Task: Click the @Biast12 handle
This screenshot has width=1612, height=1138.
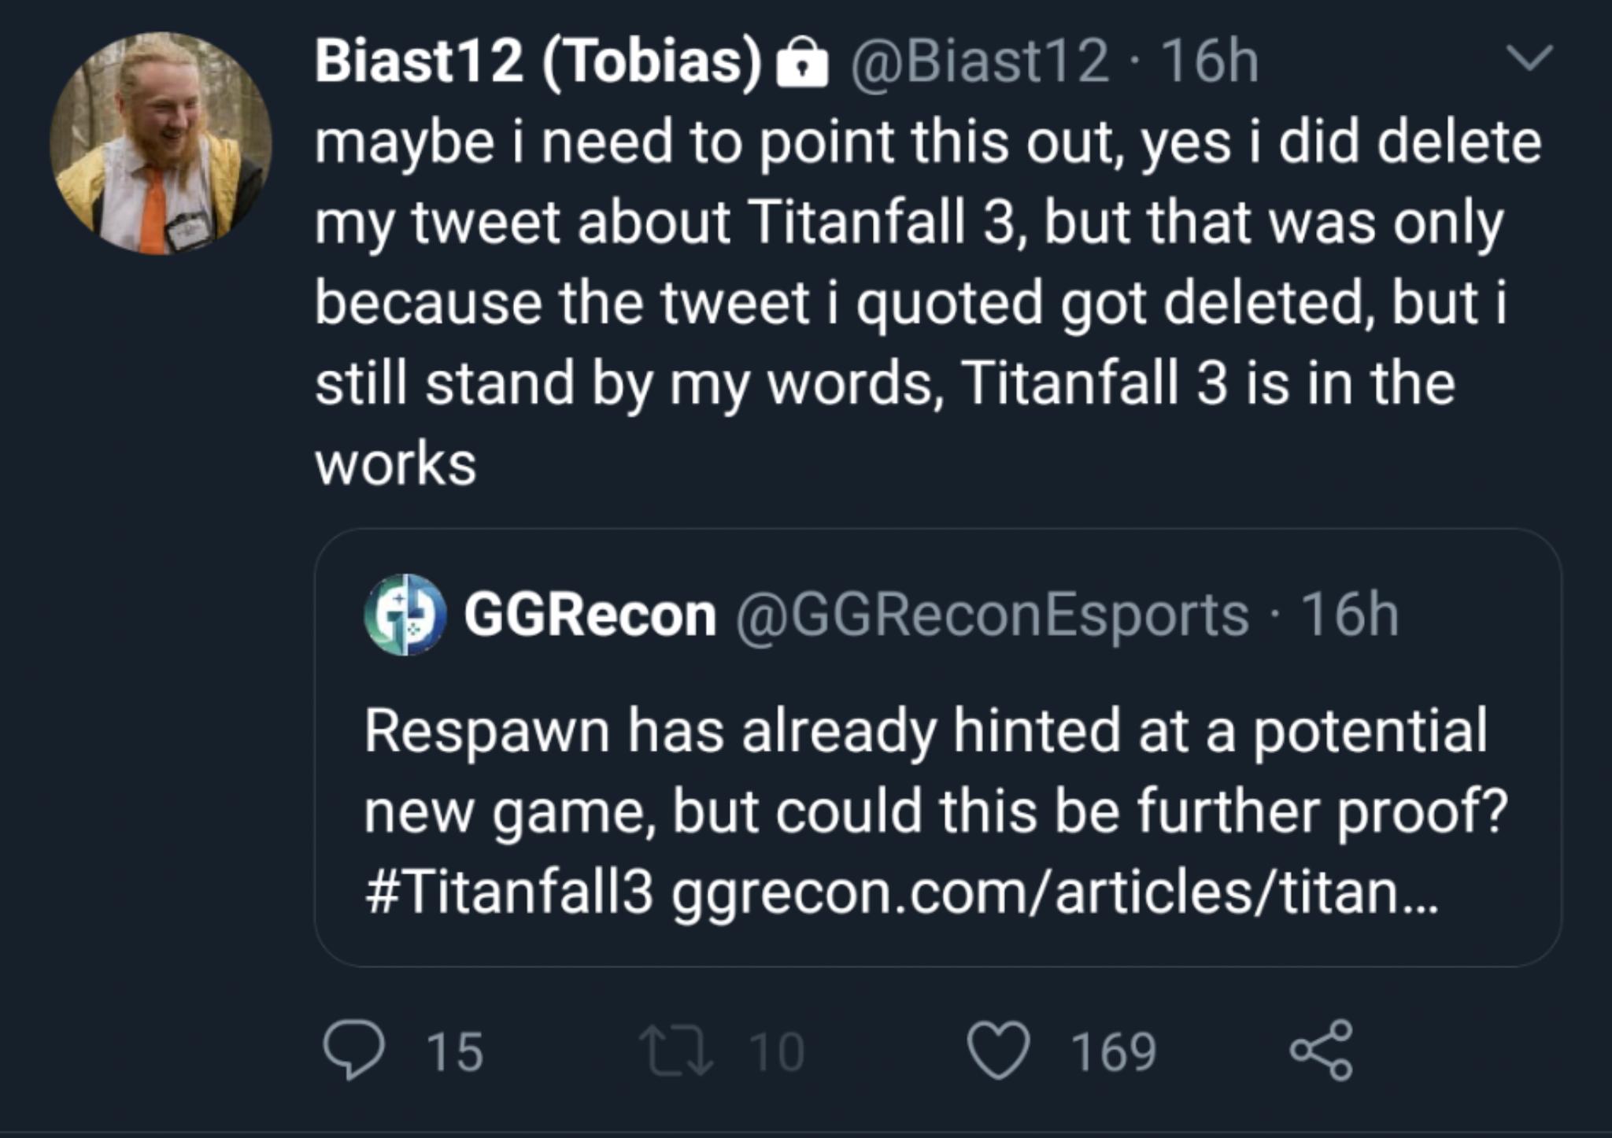Action: [978, 61]
